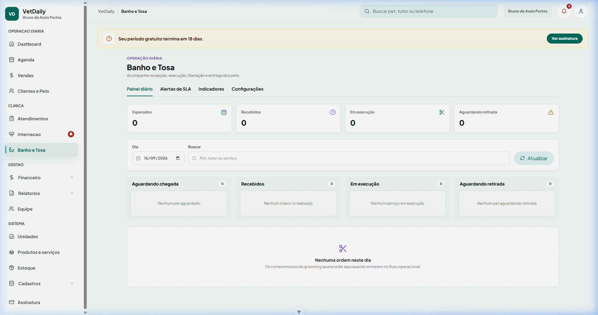Click the Pet, tutor ou serviço search field
Screen dimensions: 598x315
pyautogui.click(x=349, y=158)
